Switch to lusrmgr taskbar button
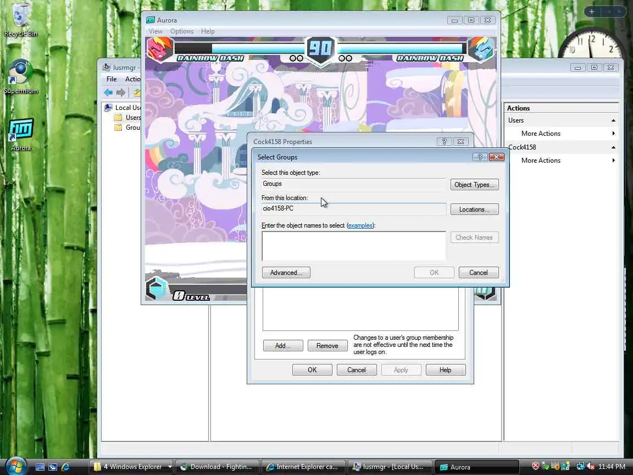Viewport: 633px width, 475px height. pos(390,467)
